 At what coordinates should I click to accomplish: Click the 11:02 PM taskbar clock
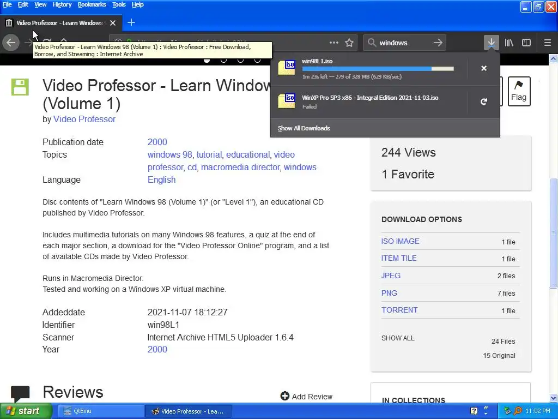538,411
